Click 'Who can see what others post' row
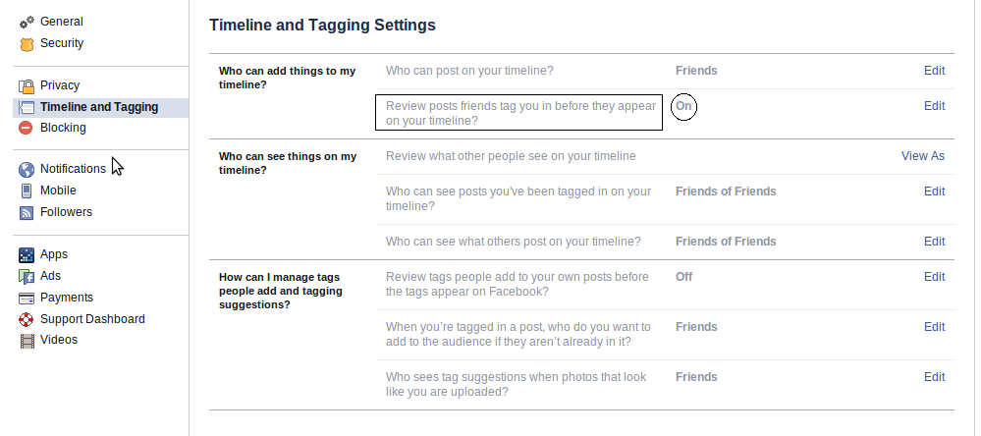Image resolution: width=981 pixels, height=436 pixels. (513, 242)
